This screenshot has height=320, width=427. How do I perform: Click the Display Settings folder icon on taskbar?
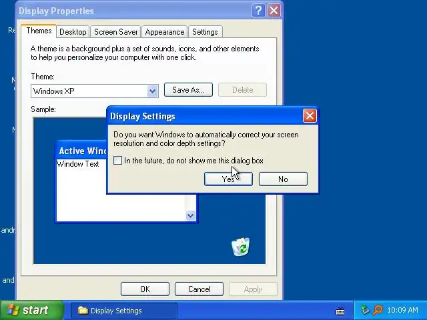83,310
